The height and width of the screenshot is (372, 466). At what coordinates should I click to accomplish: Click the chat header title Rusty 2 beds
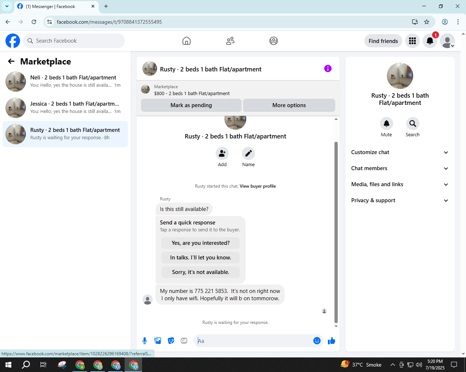[211, 69]
